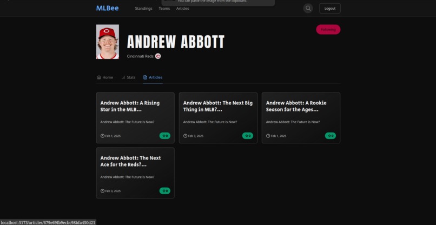Image resolution: width=436 pixels, height=225 pixels.
Task: Click clock icon on 'Rookie Season' card
Action: tap(268, 136)
